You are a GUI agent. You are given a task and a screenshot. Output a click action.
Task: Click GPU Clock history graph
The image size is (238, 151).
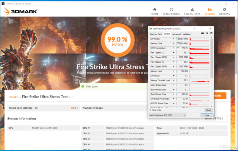[x=199, y=39]
